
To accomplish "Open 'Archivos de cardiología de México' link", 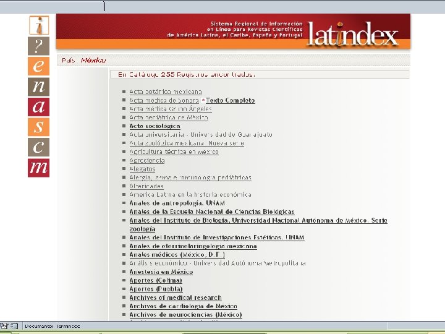I will 183,306.
